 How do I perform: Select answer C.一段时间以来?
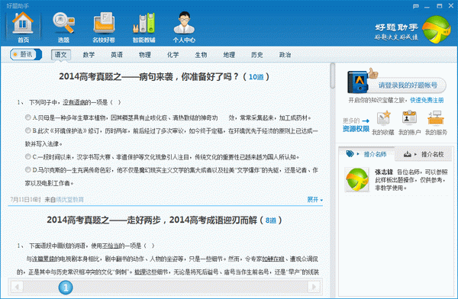(27, 157)
